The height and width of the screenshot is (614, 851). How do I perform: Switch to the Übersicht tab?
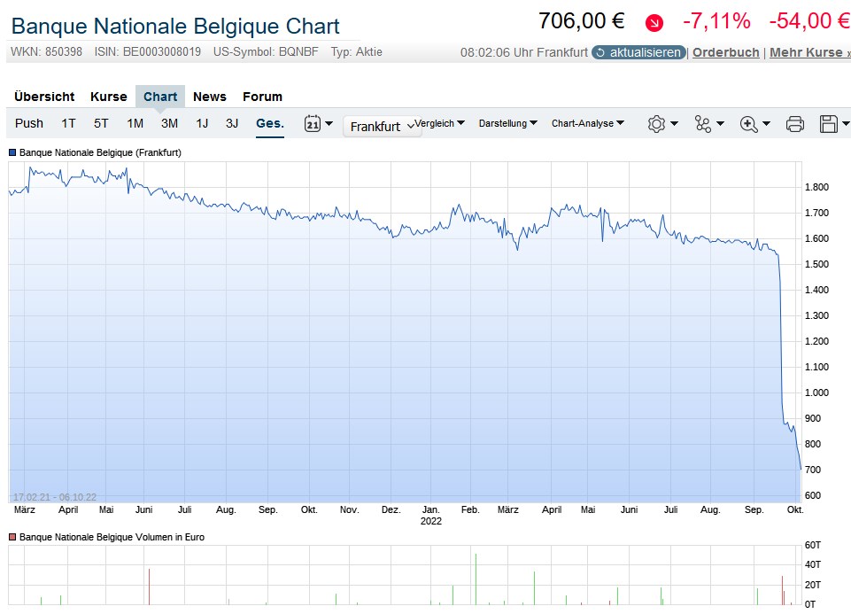pos(44,97)
